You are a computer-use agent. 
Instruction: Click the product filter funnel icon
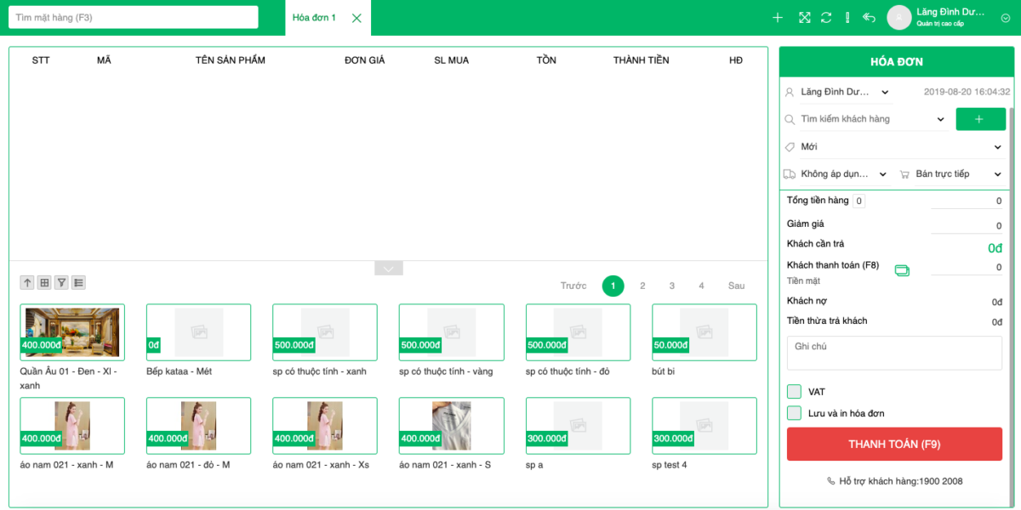coord(61,282)
